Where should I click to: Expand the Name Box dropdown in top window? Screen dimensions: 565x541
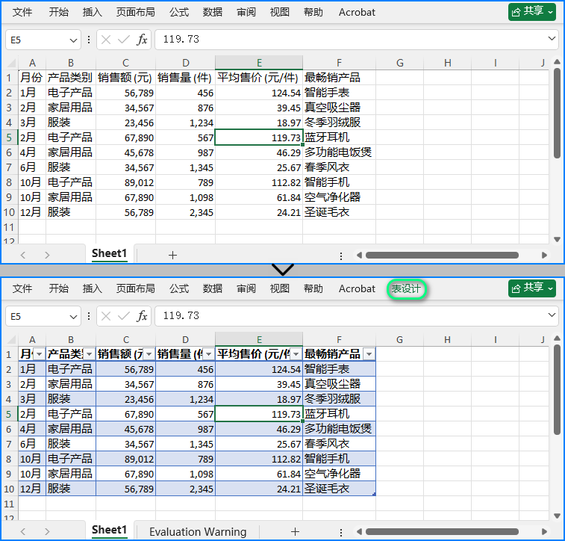point(73,40)
